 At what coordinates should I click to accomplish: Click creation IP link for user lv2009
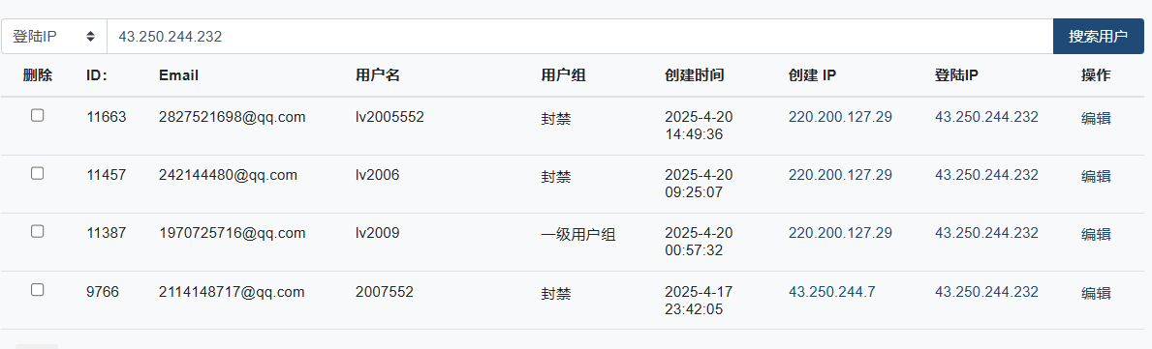[840, 233]
